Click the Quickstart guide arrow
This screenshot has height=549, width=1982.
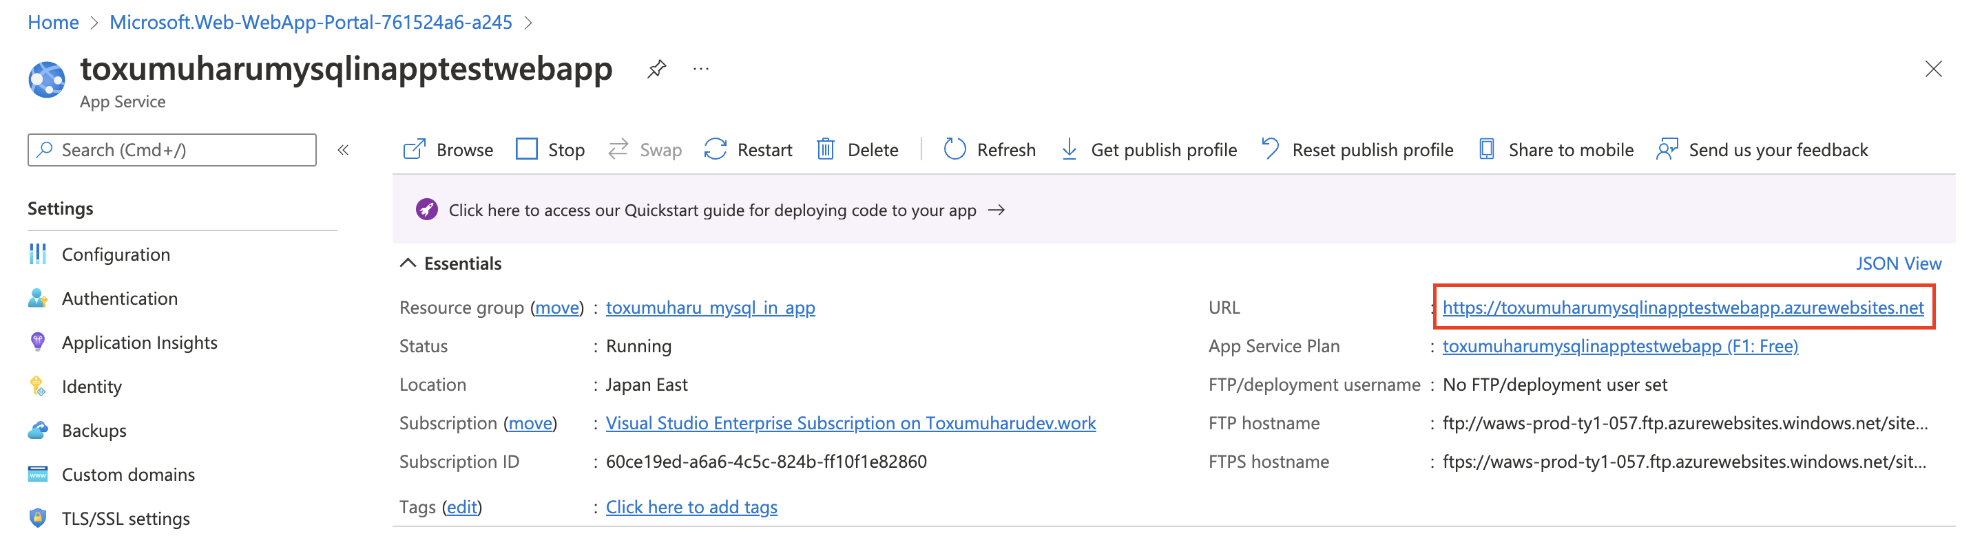tap(997, 210)
